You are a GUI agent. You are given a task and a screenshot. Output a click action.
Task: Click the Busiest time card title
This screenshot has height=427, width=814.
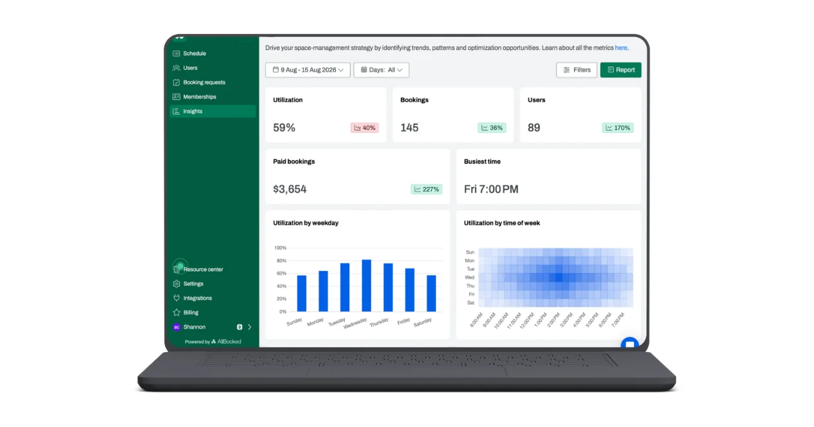(483, 162)
